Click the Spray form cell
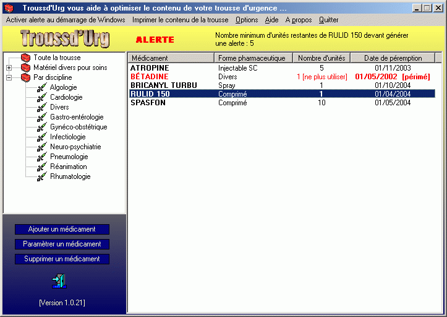Viewport: 447px width, 317px height. (227, 85)
